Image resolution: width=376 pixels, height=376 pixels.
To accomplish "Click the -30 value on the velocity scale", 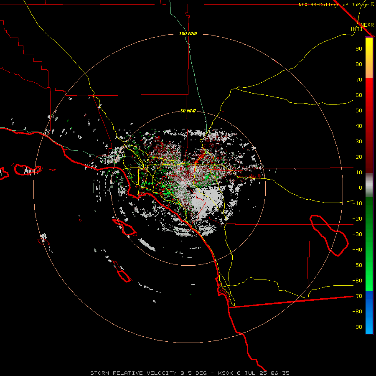I will tap(357, 234).
